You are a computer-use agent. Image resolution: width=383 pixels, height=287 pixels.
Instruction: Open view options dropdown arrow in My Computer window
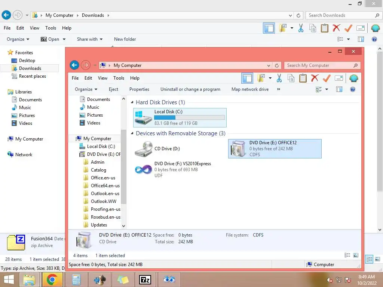(x=327, y=89)
